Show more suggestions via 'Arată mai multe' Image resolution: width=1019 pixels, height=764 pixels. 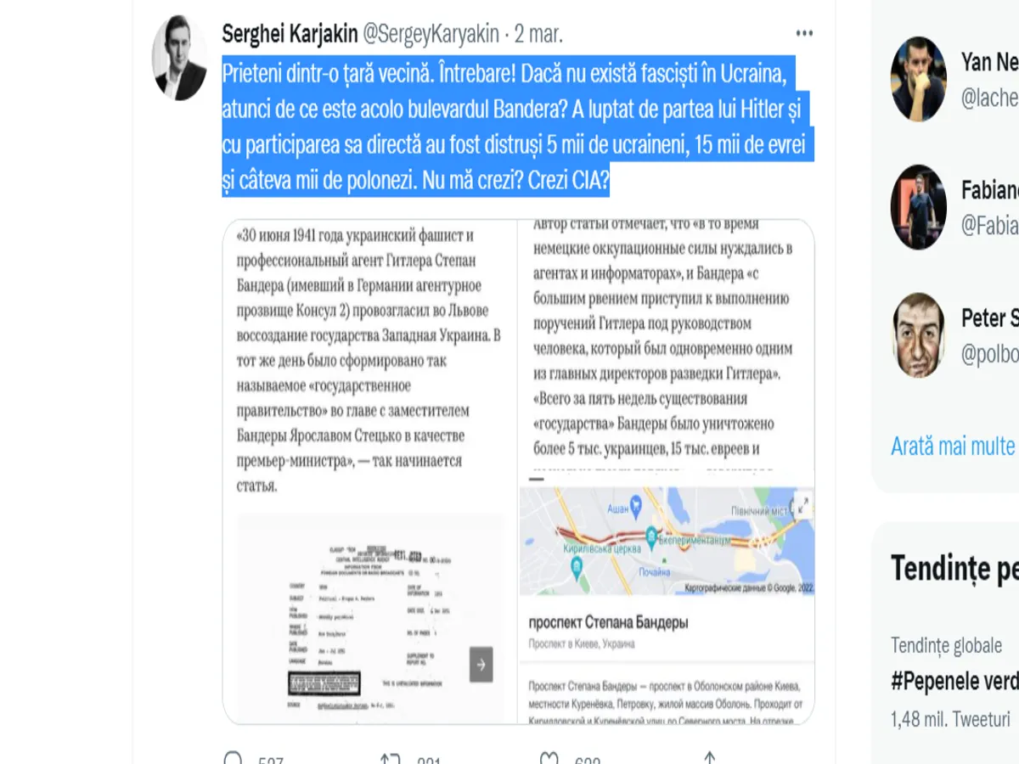pyautogui.click(x=953, y=446)
